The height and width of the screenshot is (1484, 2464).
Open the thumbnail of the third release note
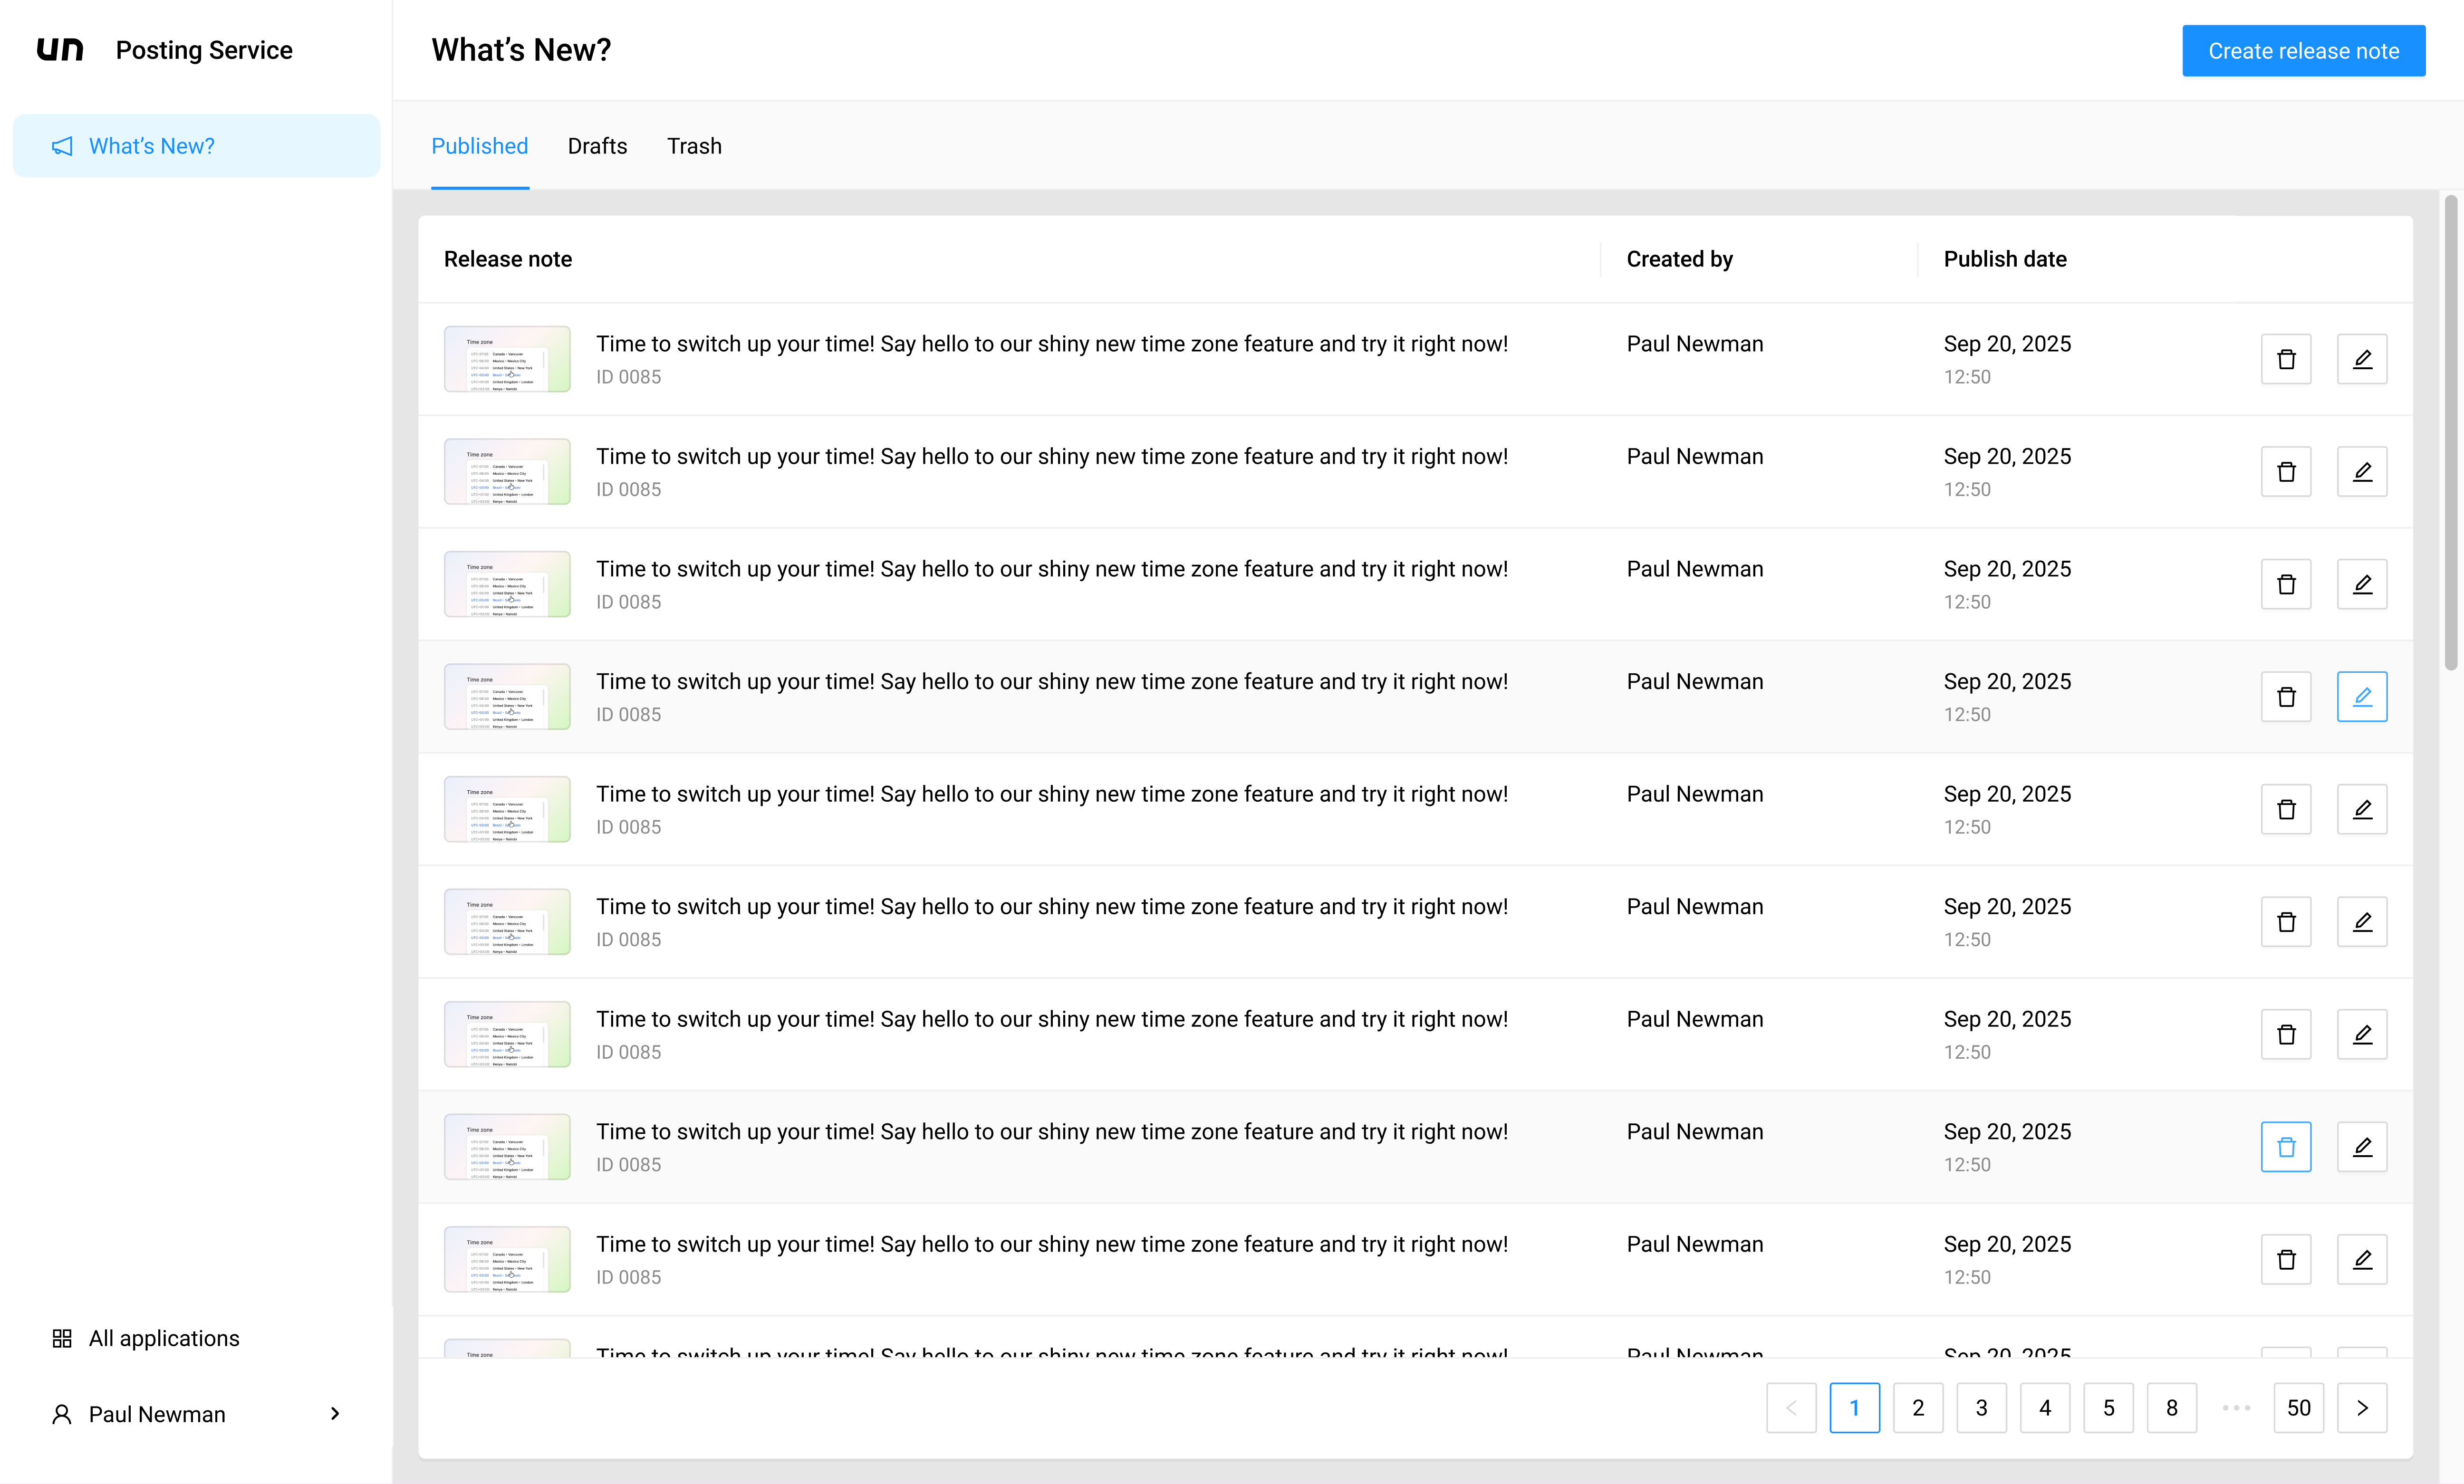point(507,584)
